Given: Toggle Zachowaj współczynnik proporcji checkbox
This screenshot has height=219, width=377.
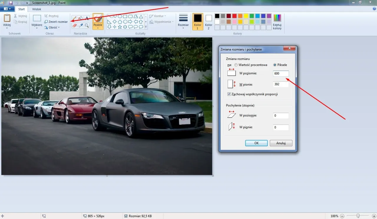Looking at the screenshot, I should (229, 94).
